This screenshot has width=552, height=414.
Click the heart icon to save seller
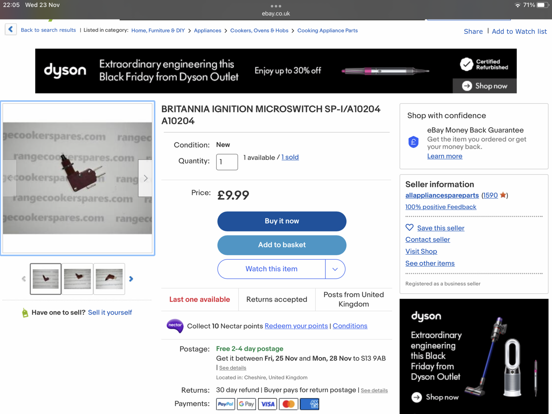click(x=410, y=228)
